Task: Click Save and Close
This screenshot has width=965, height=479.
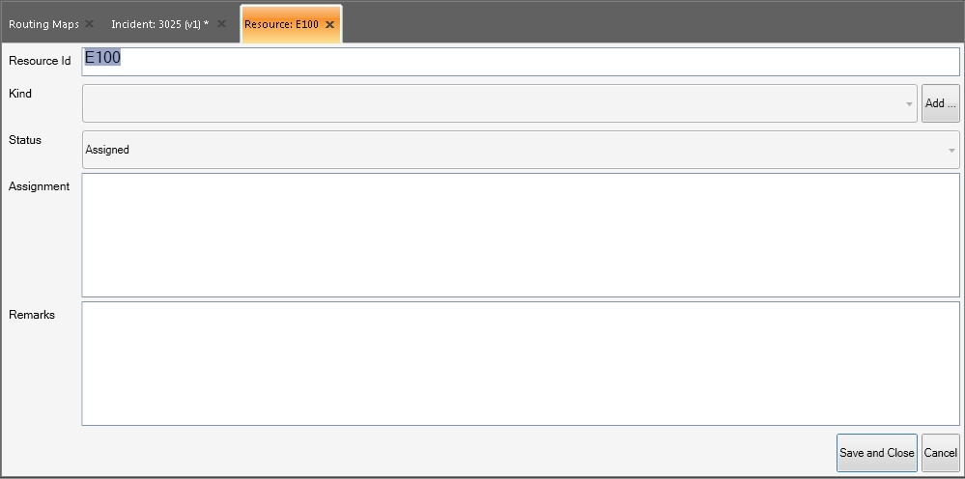Action: coord(876,453)
